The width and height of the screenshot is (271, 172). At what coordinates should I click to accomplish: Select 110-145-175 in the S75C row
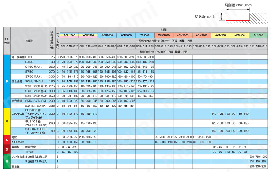pyautogui.click(x=69, y=72)
